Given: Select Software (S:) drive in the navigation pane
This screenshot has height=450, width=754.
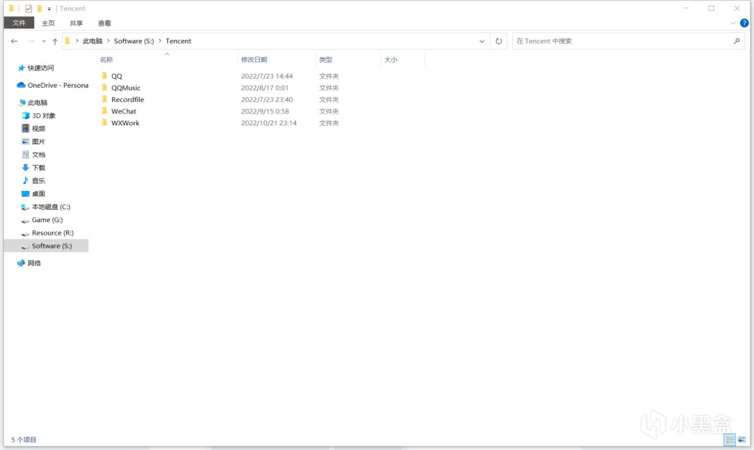Looking at the screenshot, I should tap(46, 246).
